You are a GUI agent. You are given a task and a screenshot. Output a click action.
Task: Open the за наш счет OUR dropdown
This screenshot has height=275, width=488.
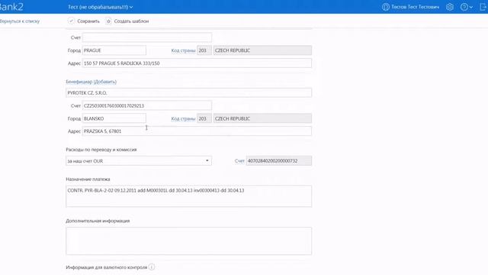point(139,161)
